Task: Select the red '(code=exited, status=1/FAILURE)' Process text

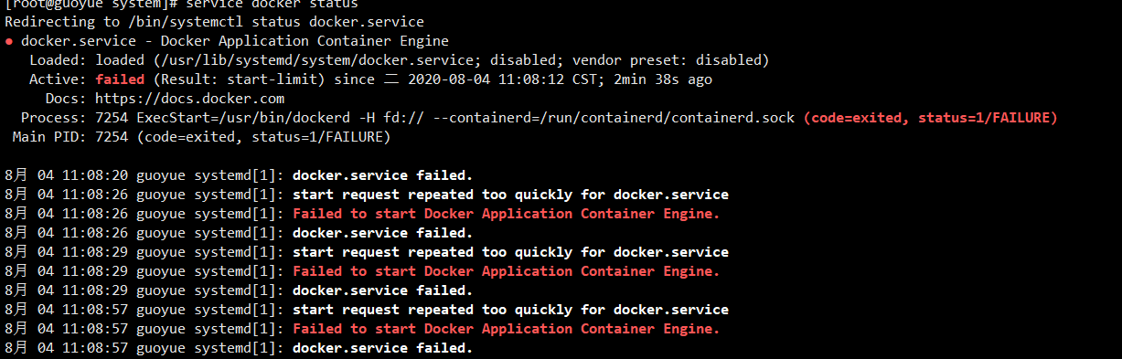Action: click(930, 118)
